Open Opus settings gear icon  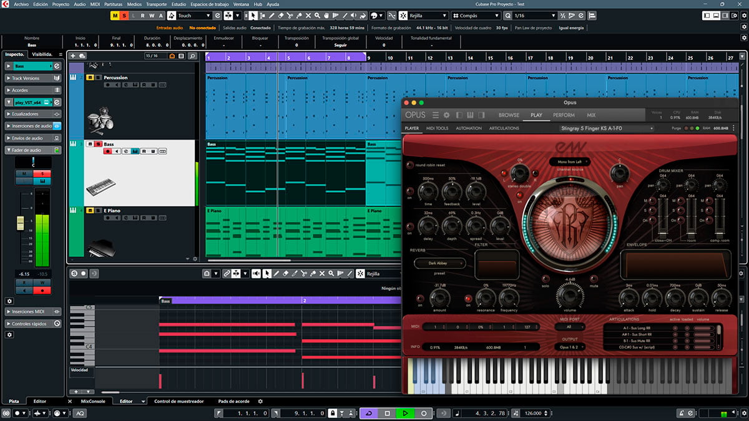(x=446, y=115)
